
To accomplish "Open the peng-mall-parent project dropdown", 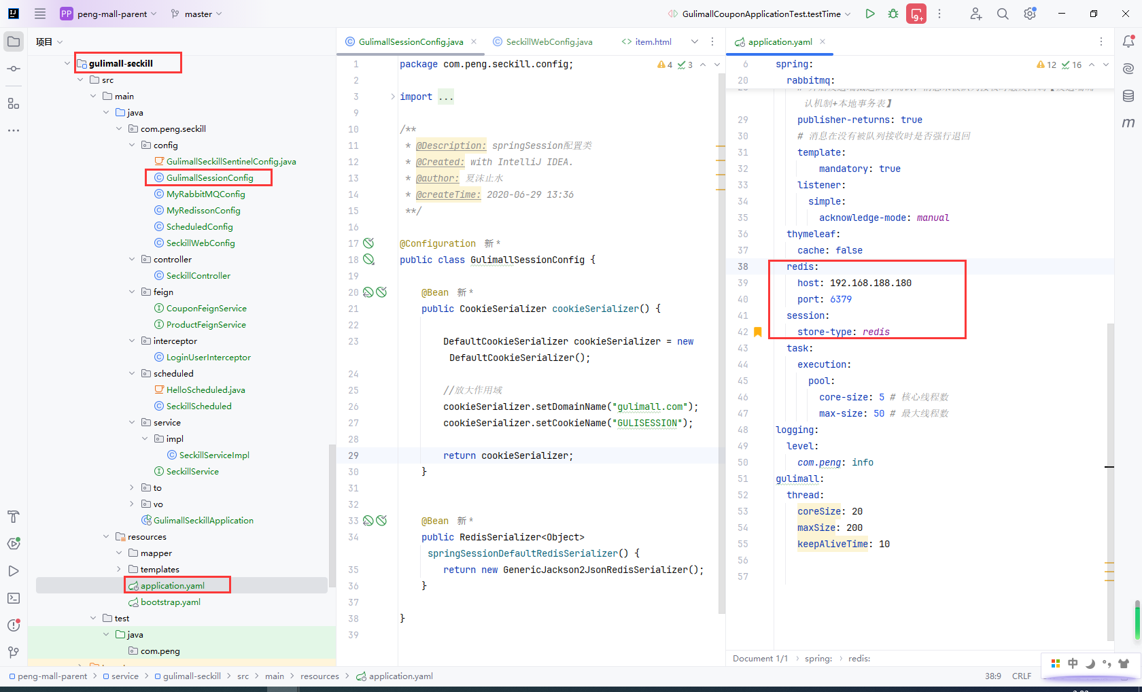I will 109,14.
